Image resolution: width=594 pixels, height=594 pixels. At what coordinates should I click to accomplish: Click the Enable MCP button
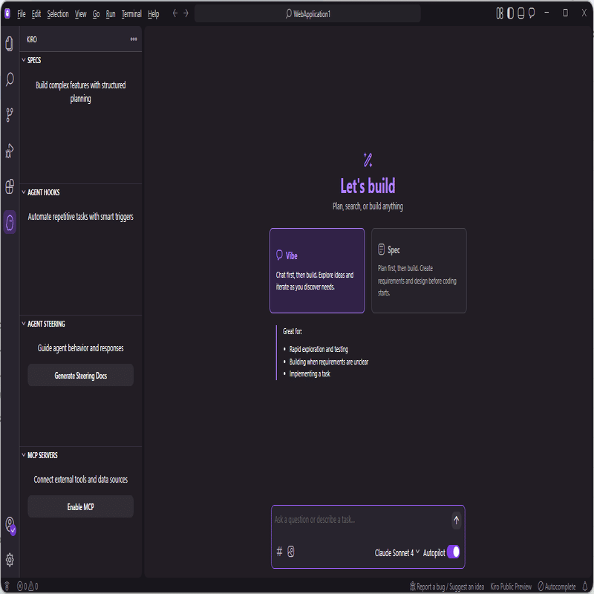point(80,506)
